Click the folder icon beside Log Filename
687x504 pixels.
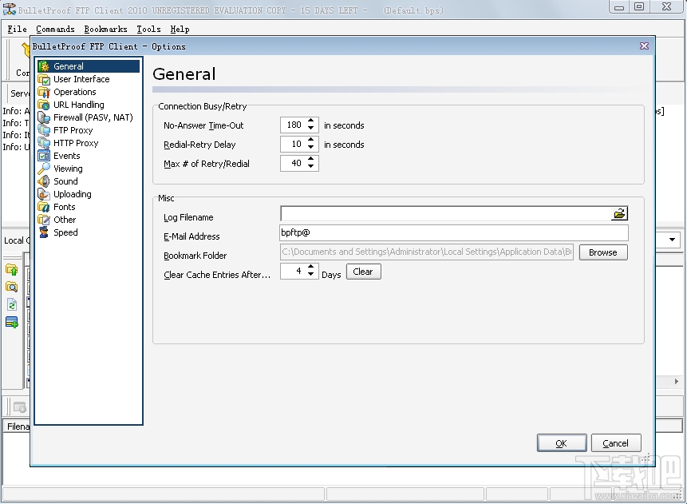[619, 213]
